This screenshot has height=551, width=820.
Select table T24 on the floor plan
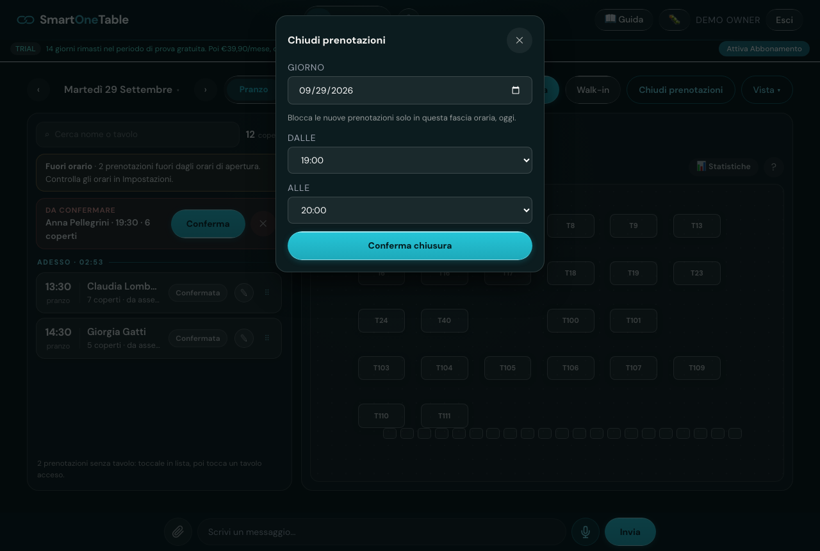pos(381,320)
